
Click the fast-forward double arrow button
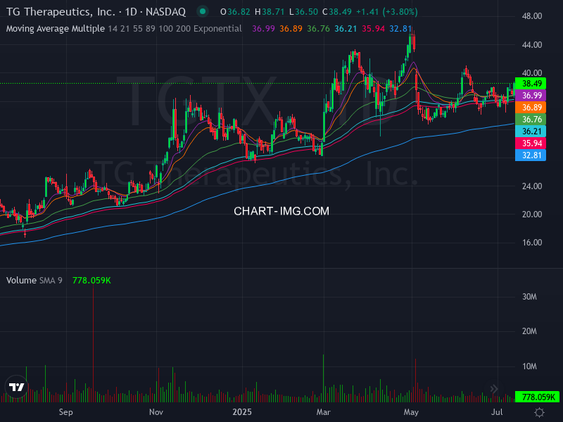tap(494, 388)
